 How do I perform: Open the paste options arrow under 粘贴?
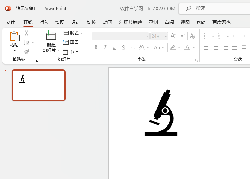[15, 50]
